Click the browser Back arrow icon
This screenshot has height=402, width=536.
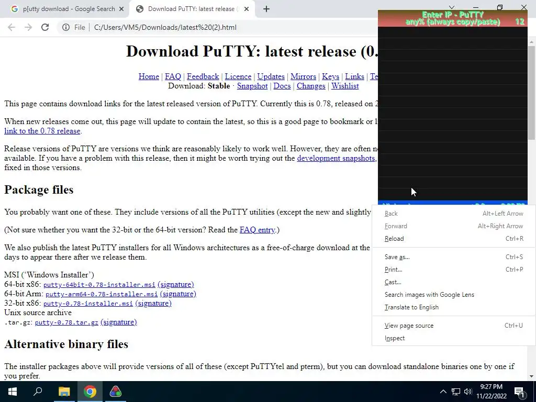(12, 27)
